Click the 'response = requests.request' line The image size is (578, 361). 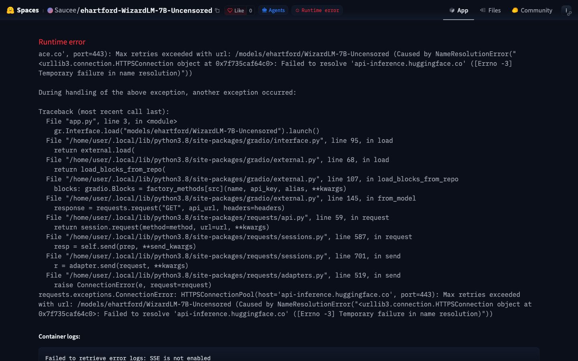pyautogui.click(x=169, y=208)
